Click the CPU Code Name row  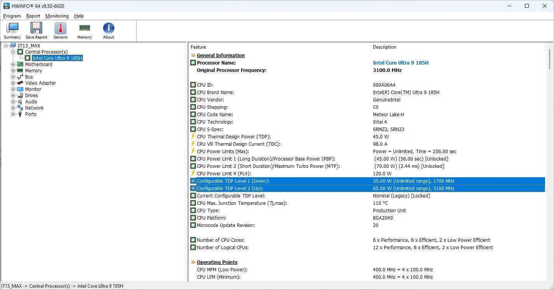point(367,115)
